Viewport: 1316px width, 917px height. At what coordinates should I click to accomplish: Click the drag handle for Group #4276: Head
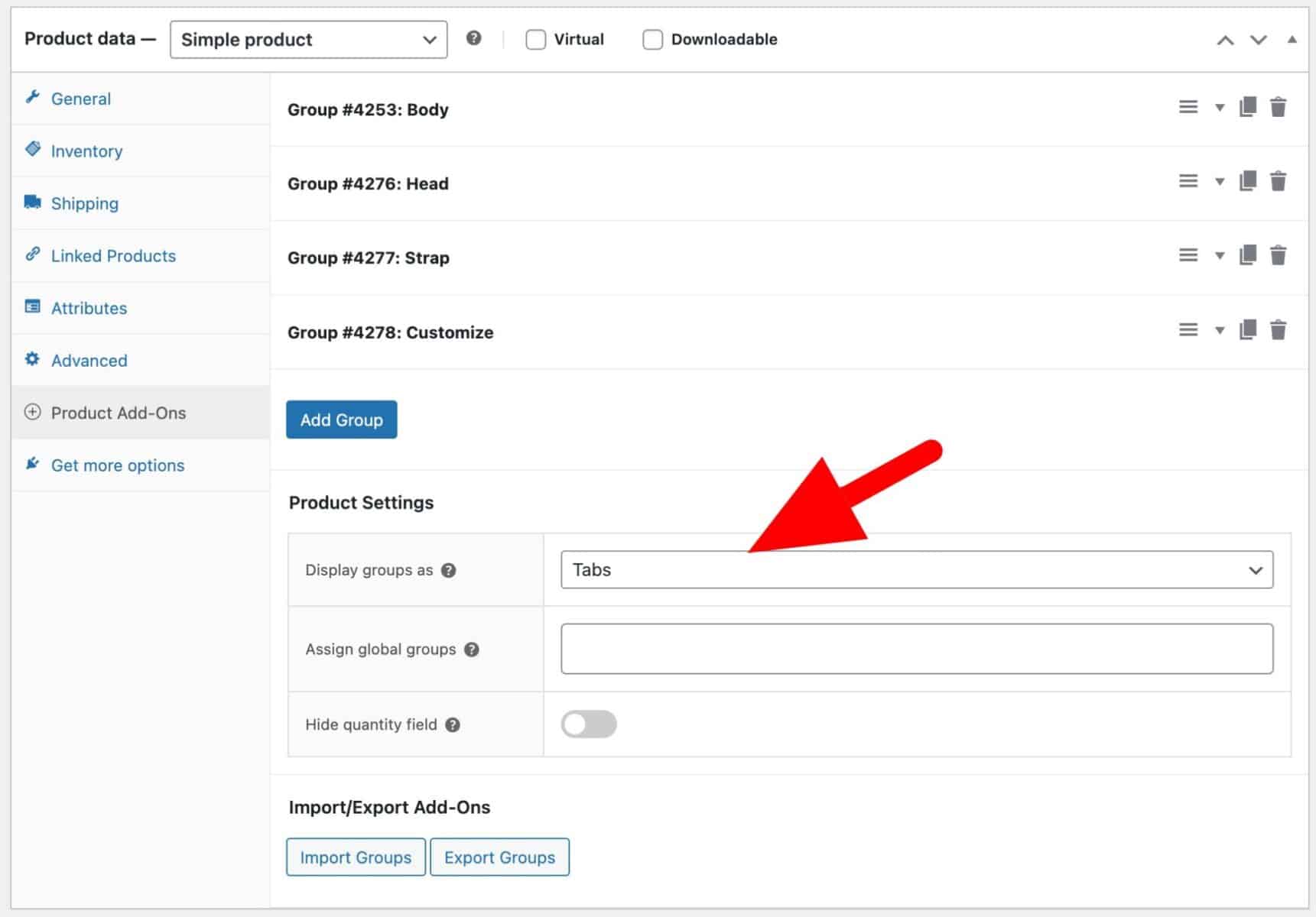pyautogui.click(x=1188, y=181)
